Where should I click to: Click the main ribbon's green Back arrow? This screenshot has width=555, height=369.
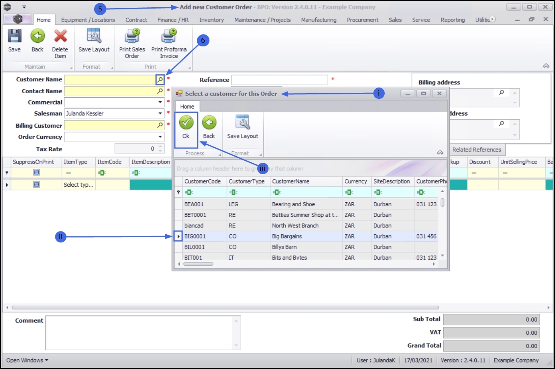(x=37, y=36)
